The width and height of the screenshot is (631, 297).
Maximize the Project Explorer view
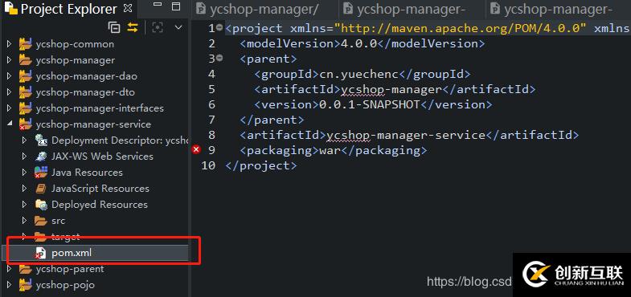(176, 6)
